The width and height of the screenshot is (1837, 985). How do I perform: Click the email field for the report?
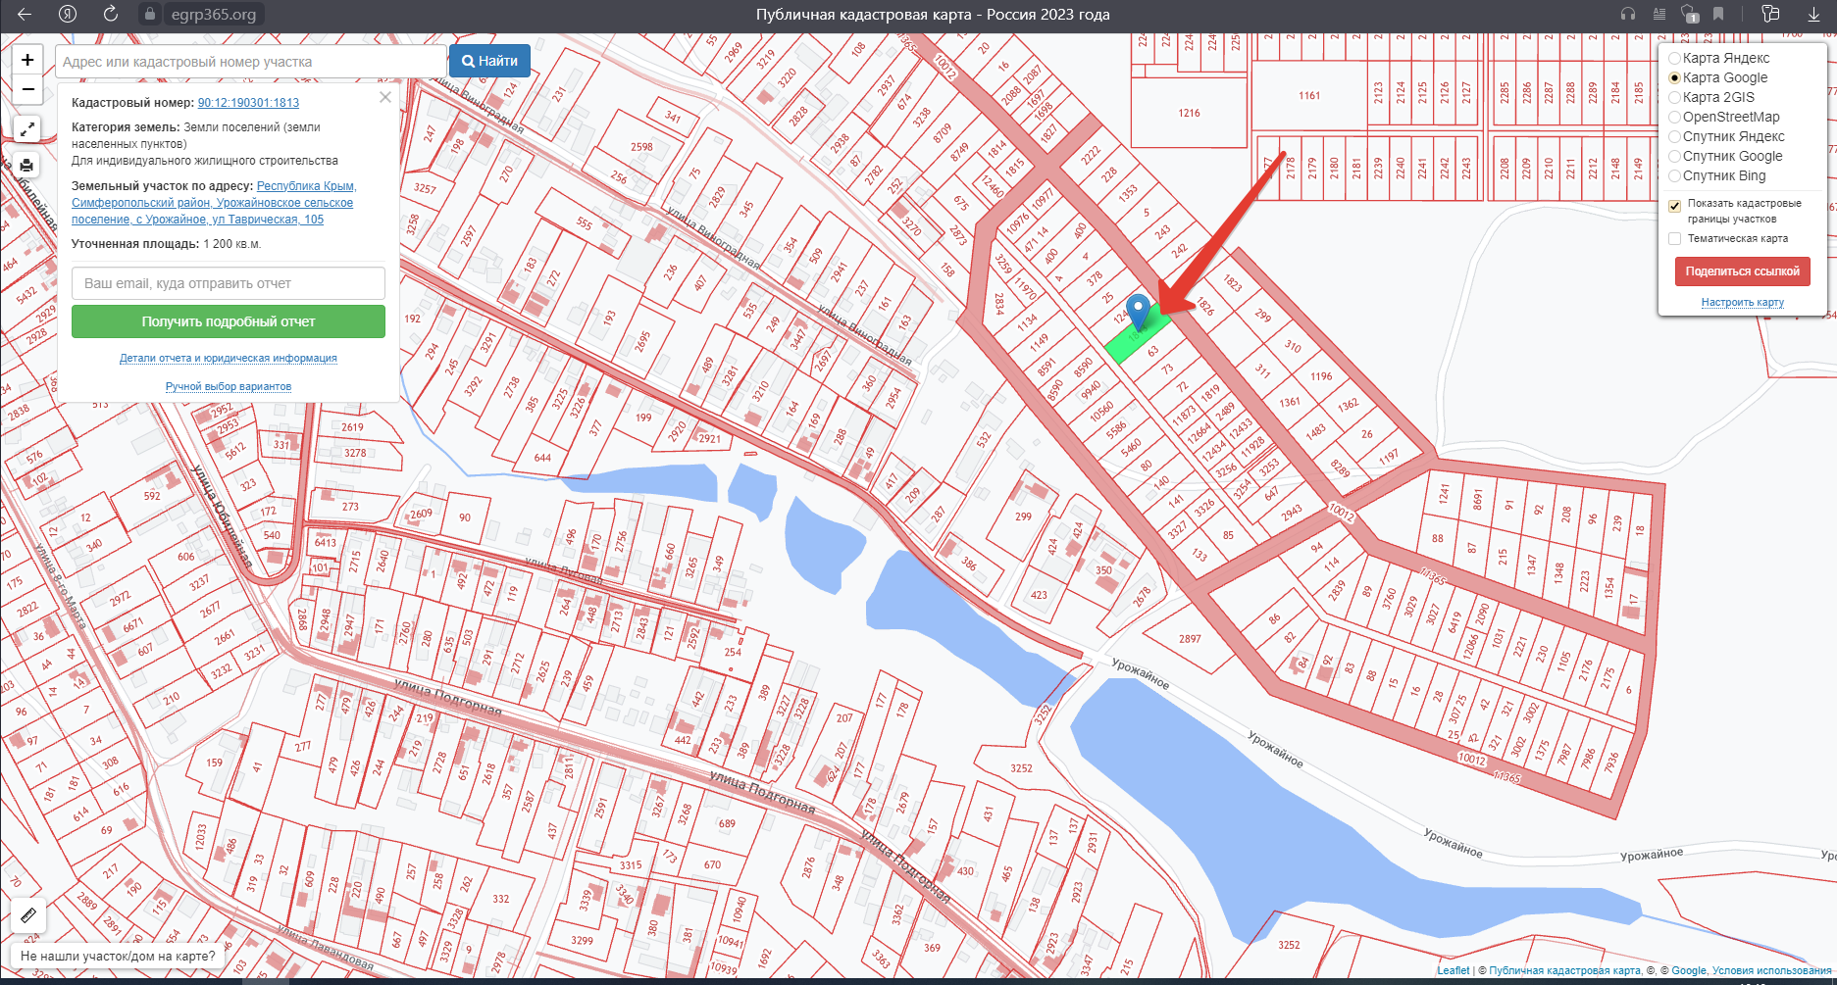[229, 283]
